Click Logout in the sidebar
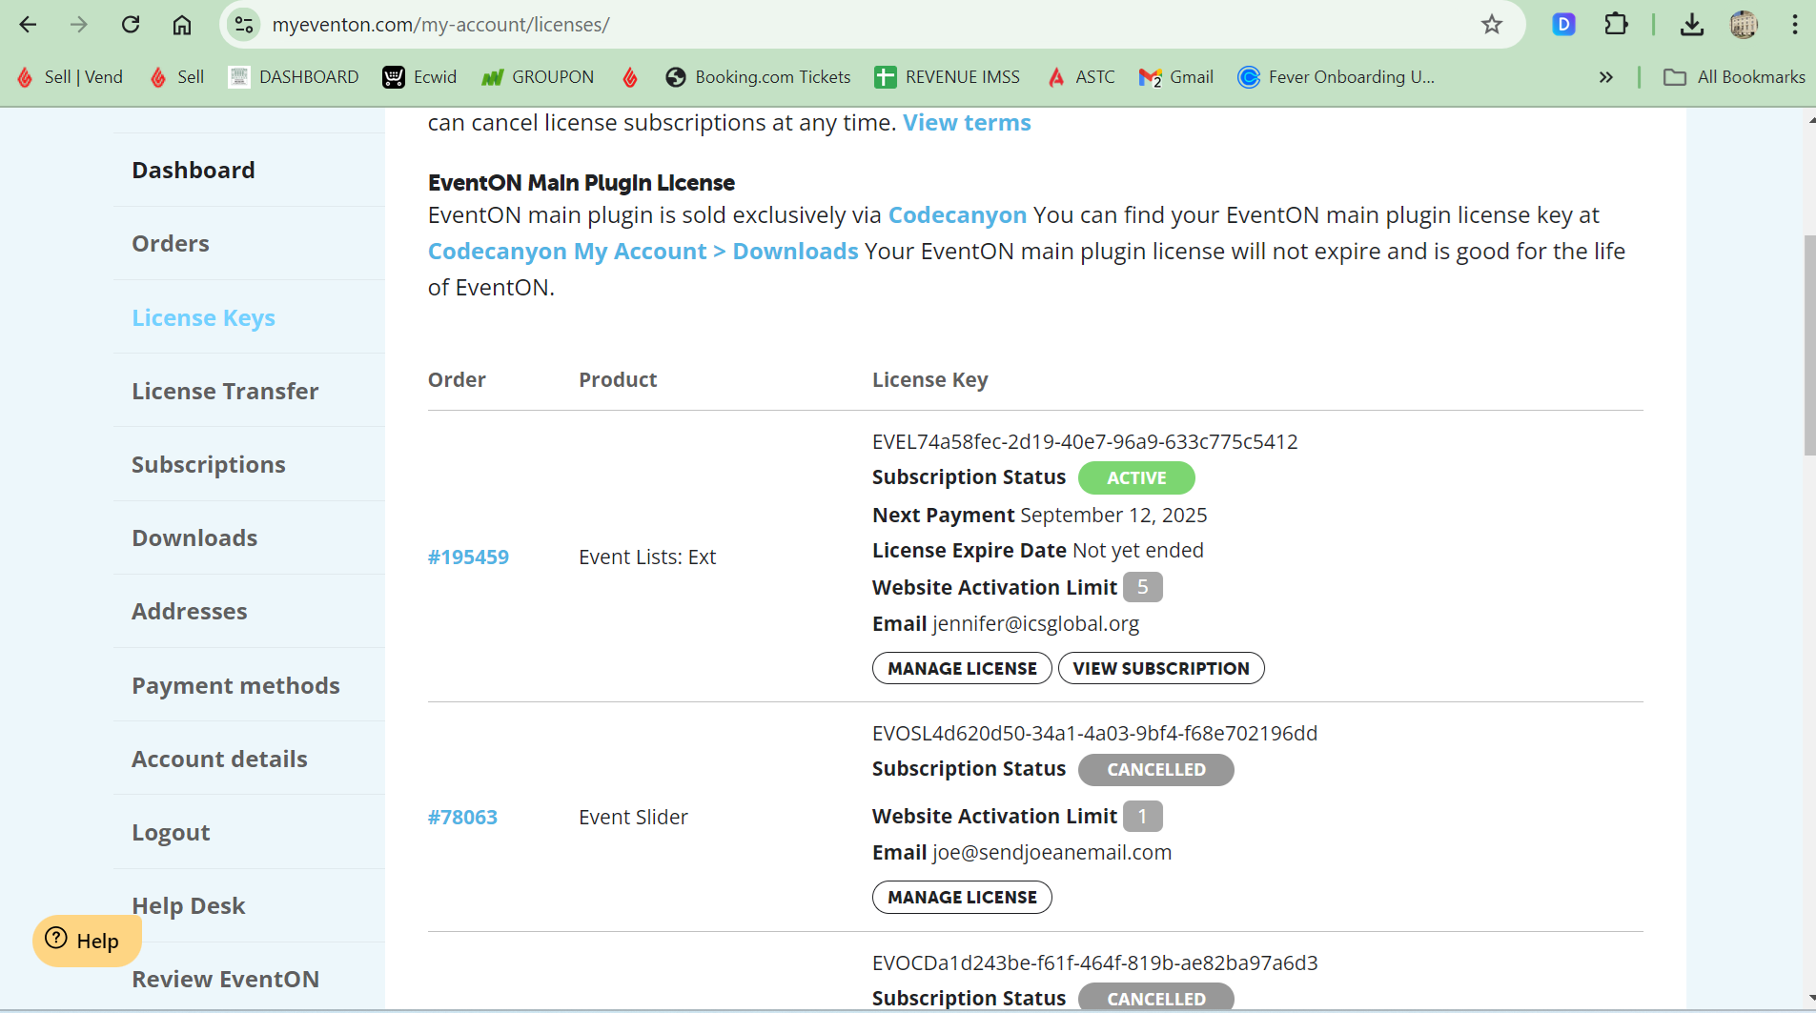This screenshot has height=1013, width=1816. 171,833
